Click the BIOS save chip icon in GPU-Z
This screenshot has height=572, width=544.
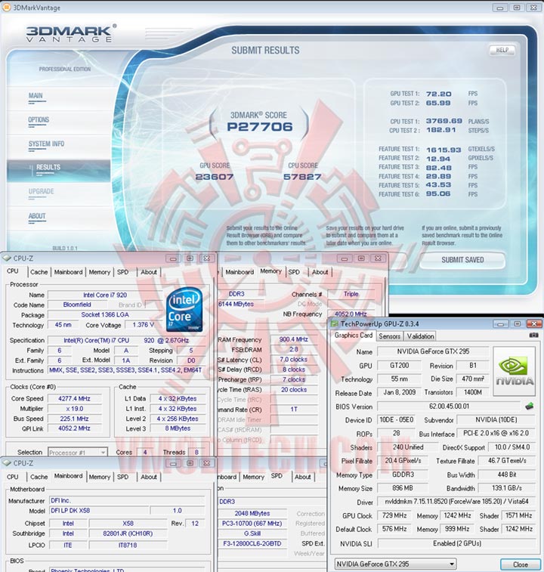click(530, 406)
